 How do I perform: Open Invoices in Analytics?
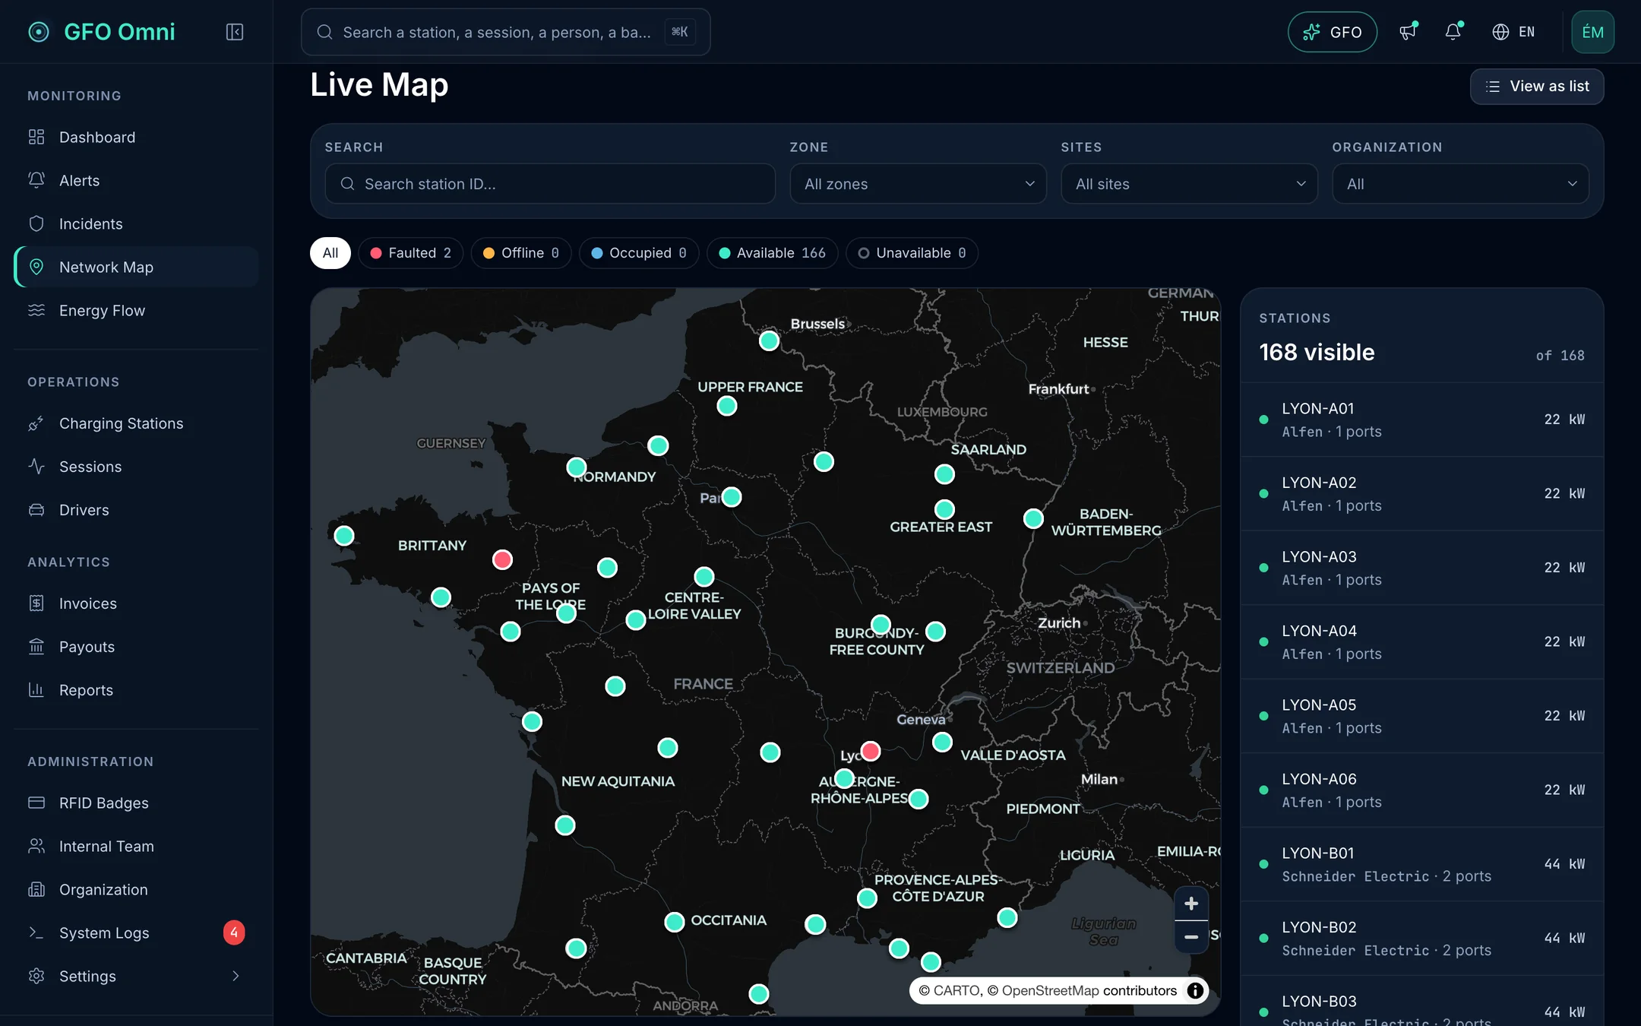[x=137, y=603]
